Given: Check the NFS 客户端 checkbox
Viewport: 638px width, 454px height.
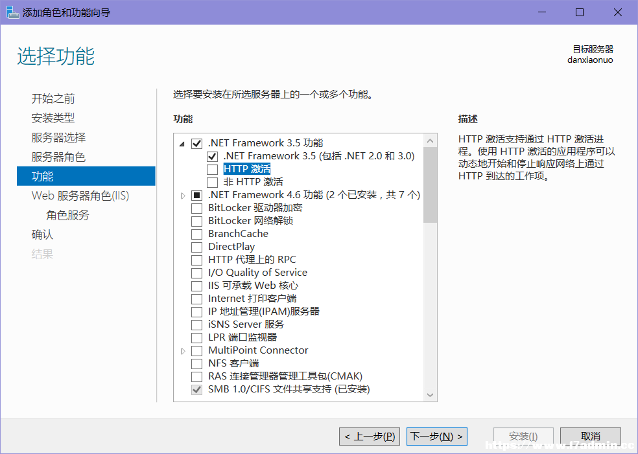Looking at the screenshot, I should tap(197, 364).
